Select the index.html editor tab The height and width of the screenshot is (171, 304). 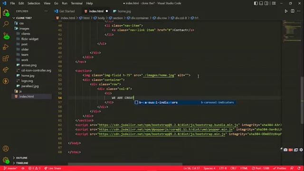(96, 11)
